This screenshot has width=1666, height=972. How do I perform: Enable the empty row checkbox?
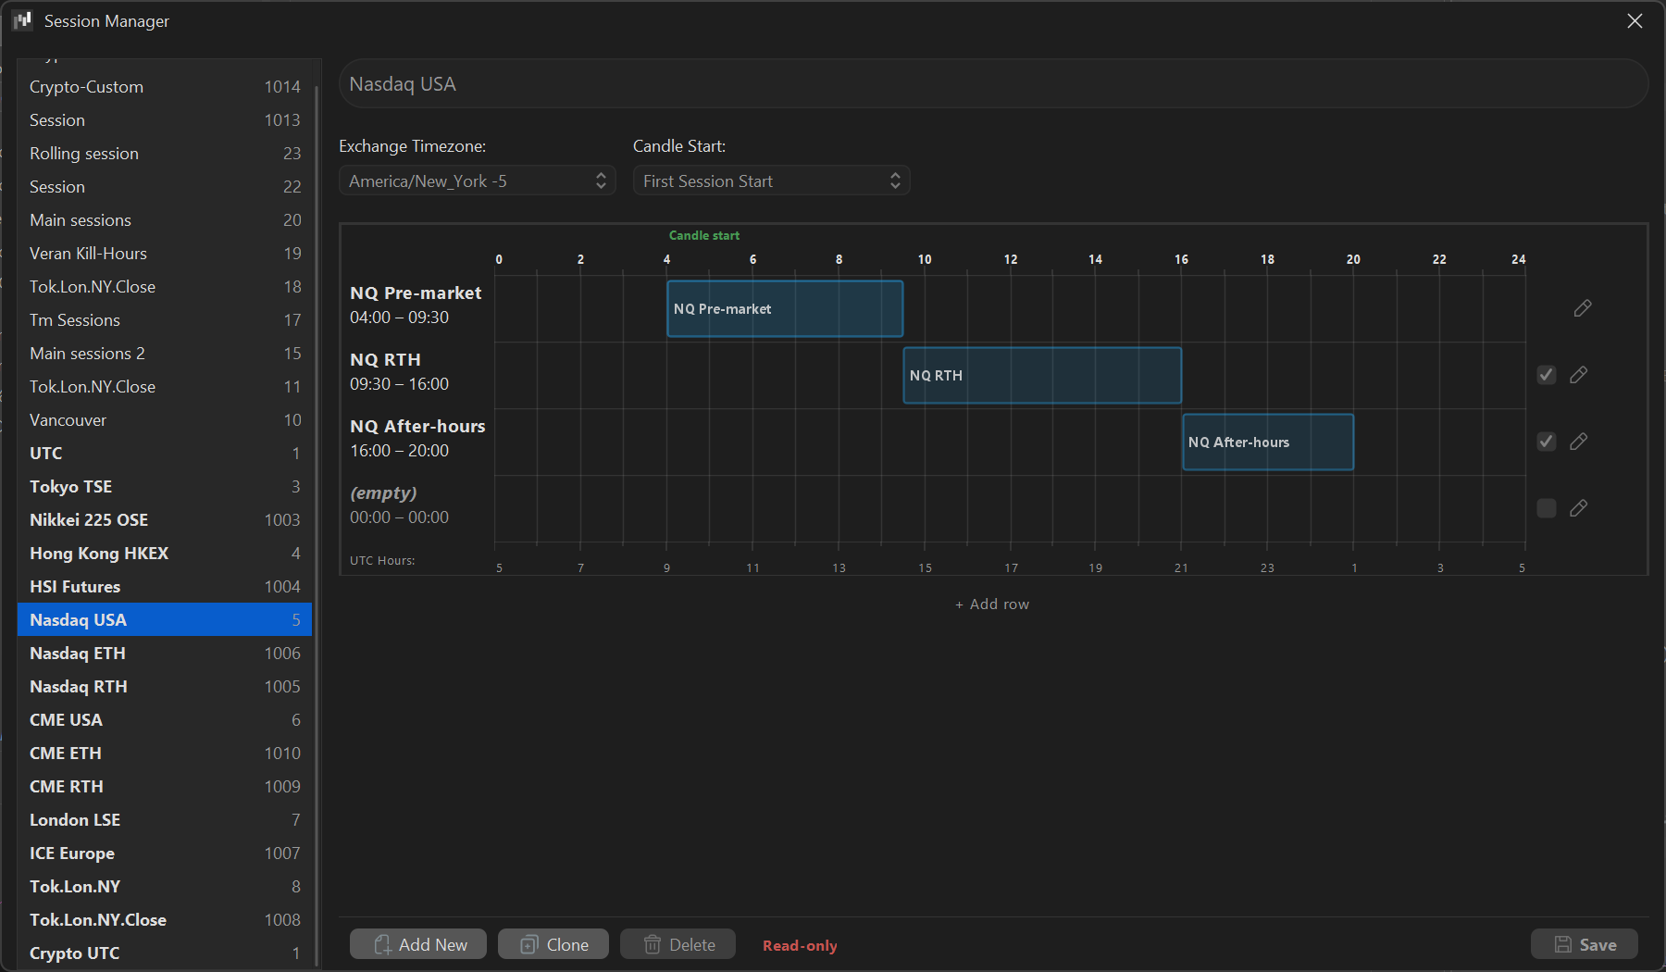pos(1546,508)
